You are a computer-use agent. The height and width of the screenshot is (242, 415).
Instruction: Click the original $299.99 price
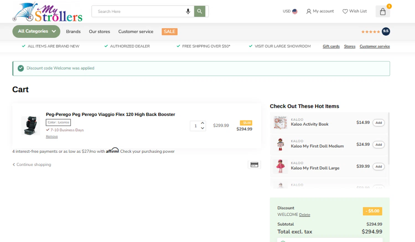tap(221, 125)
